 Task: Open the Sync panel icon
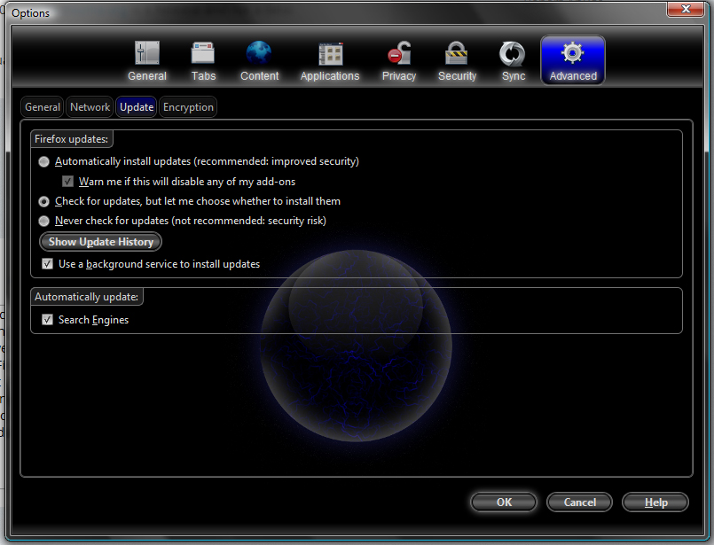pyautogui.click(x=513, y=55)
